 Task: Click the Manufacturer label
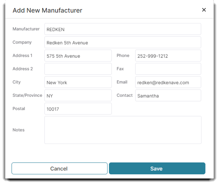(26, 29)
